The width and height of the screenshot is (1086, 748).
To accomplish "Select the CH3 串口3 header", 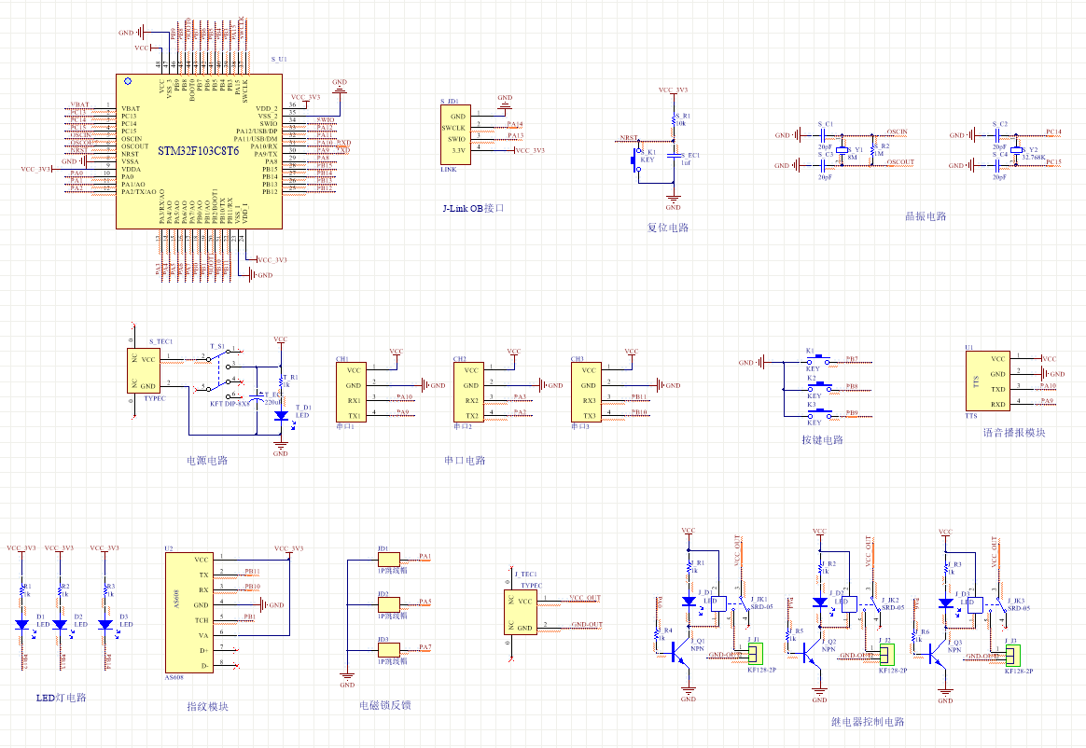I will tap(585, 392).
